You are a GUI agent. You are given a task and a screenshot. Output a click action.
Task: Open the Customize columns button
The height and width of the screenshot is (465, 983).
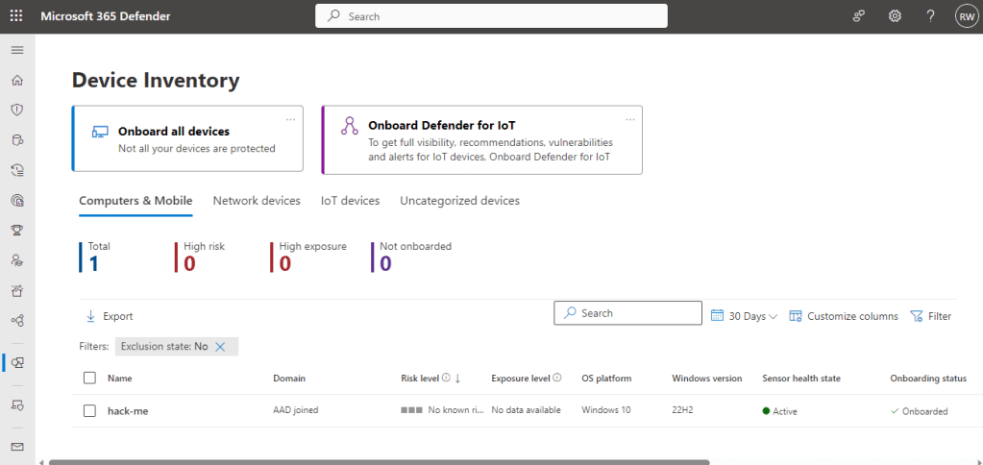point(844,316)
